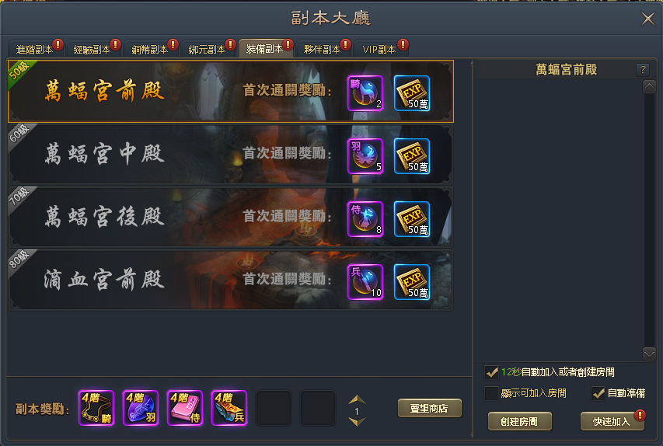The image size is (663, 446).
Task: Select the 4階 騎 necklace reward icon
Action: tap(96, 408)
